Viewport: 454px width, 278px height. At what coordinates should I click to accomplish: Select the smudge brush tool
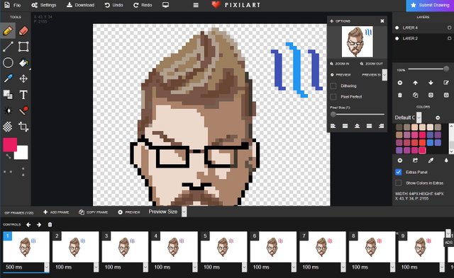23,110
